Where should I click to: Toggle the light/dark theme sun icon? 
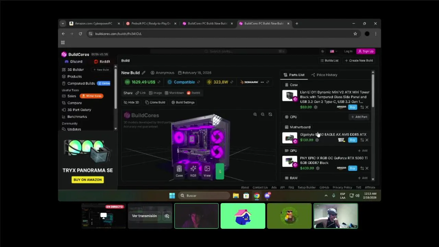coord(322,51)
